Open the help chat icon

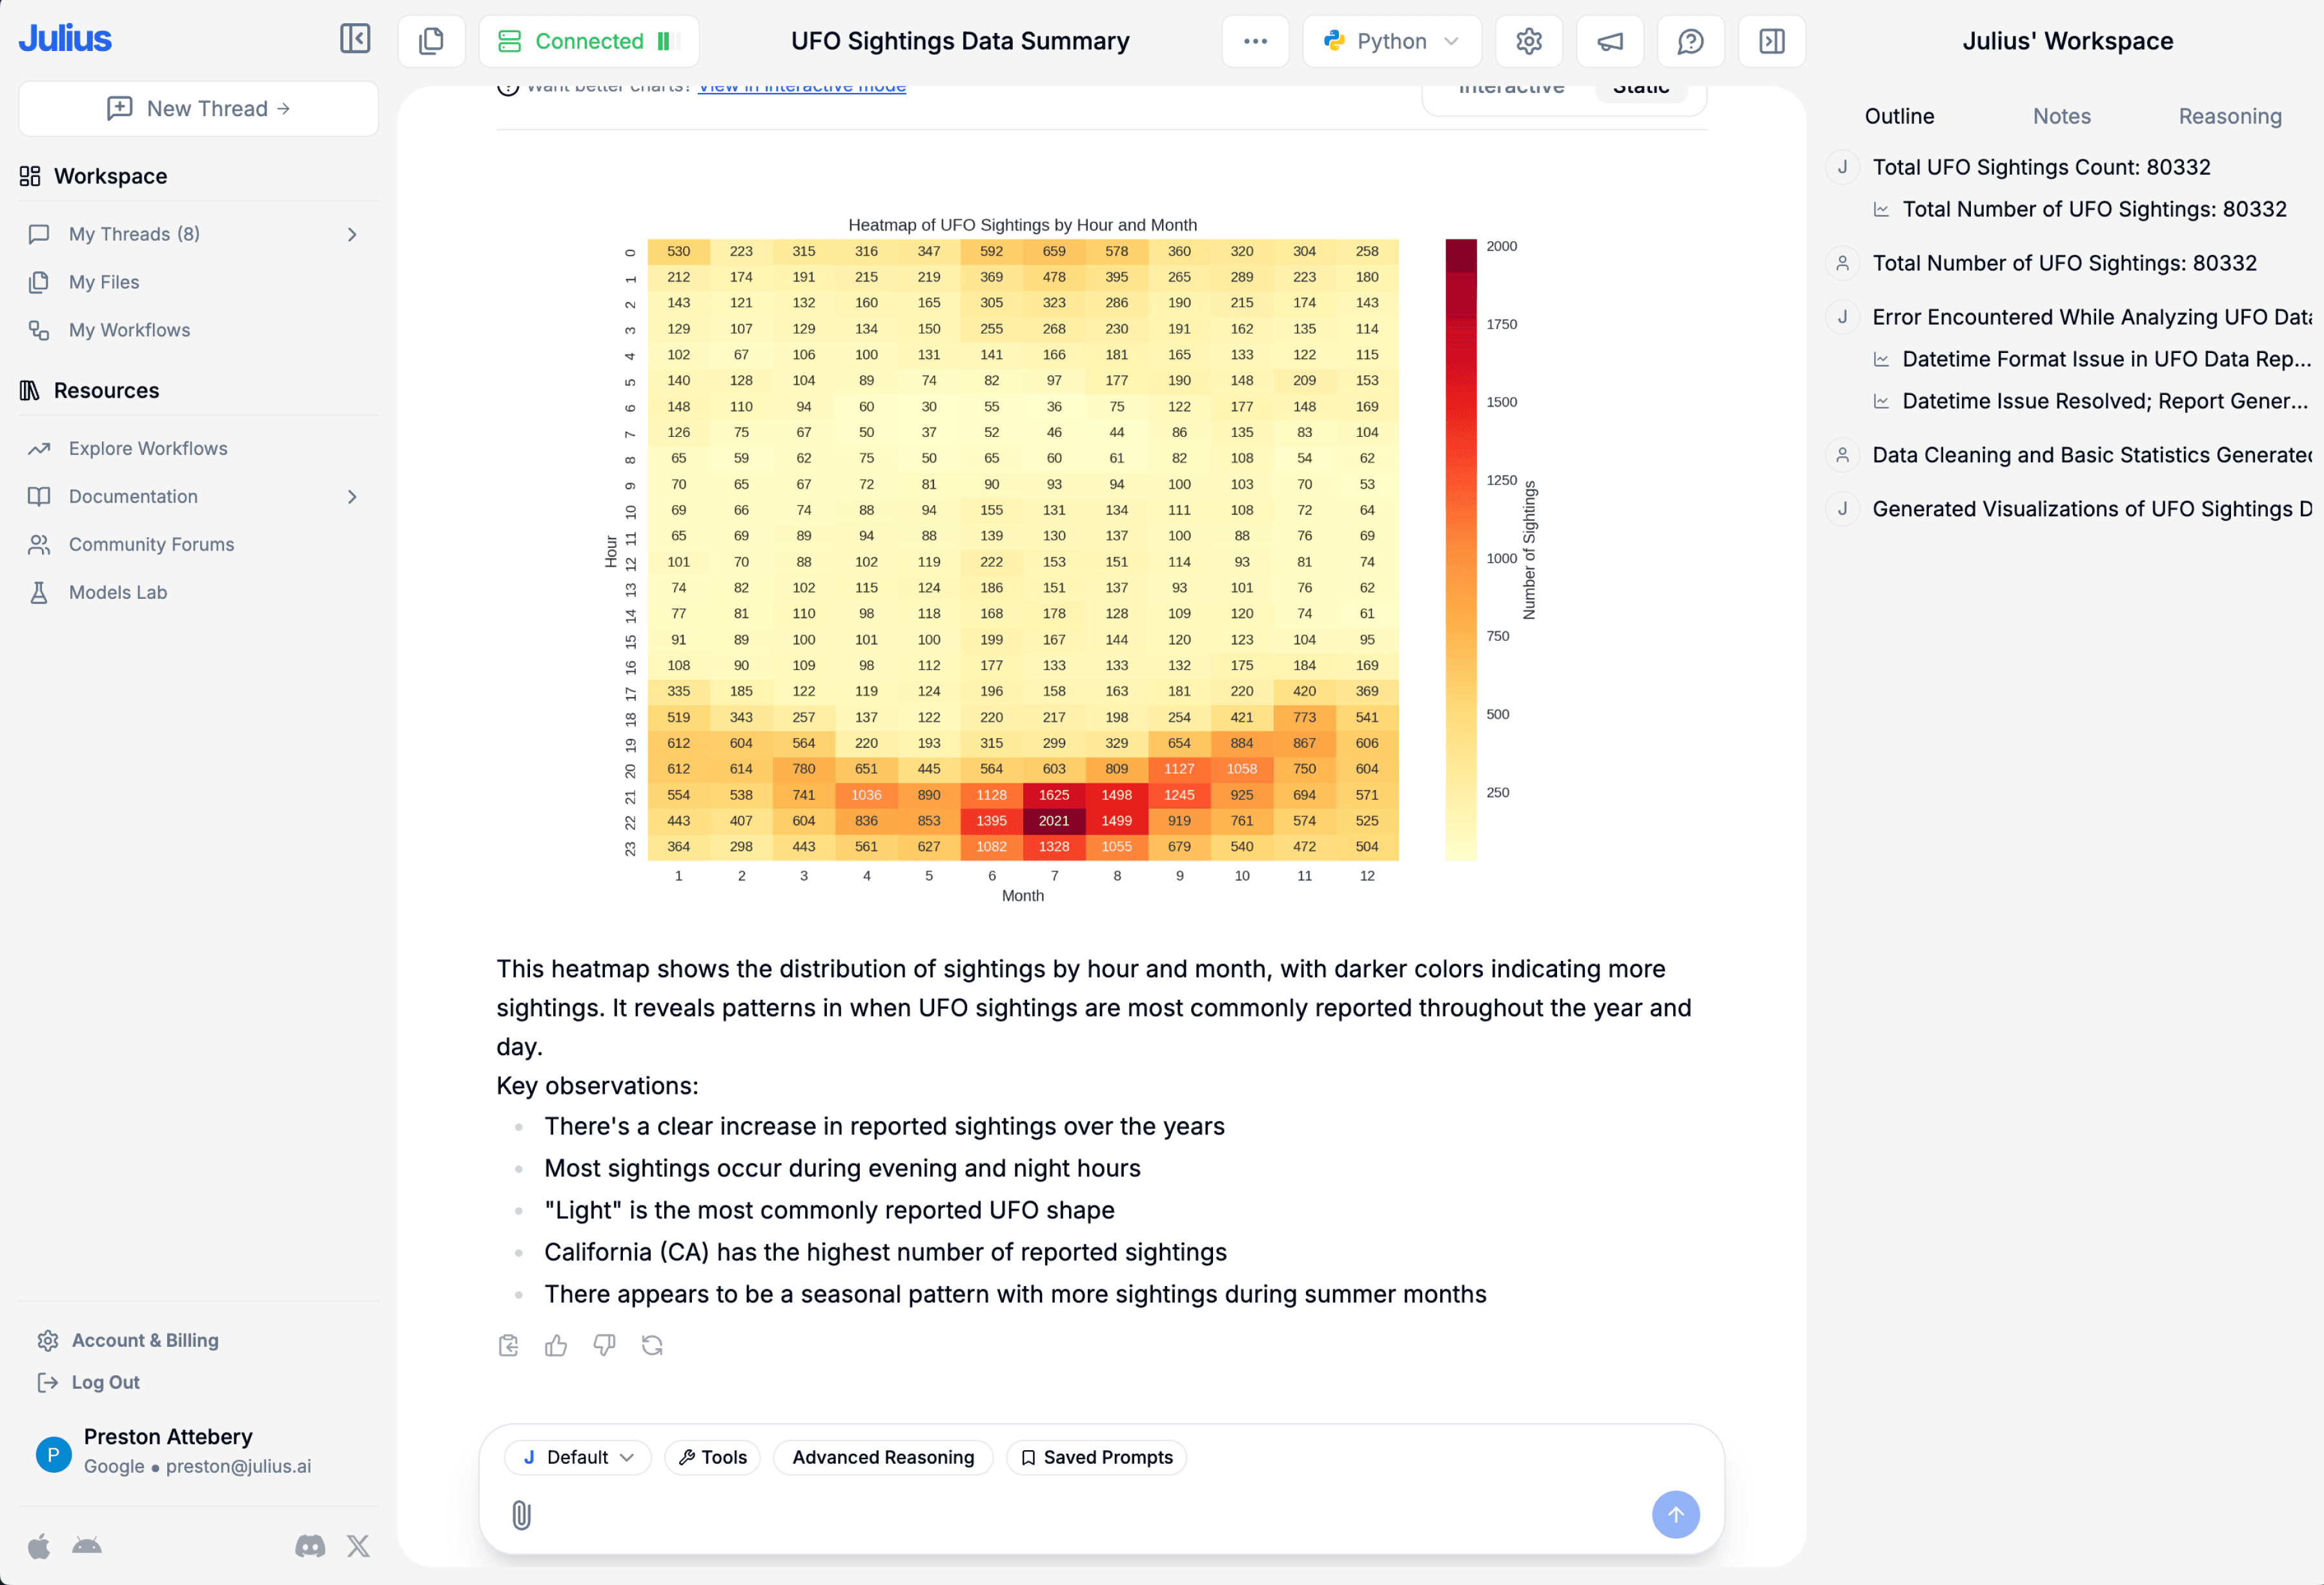click(1690, 41)
